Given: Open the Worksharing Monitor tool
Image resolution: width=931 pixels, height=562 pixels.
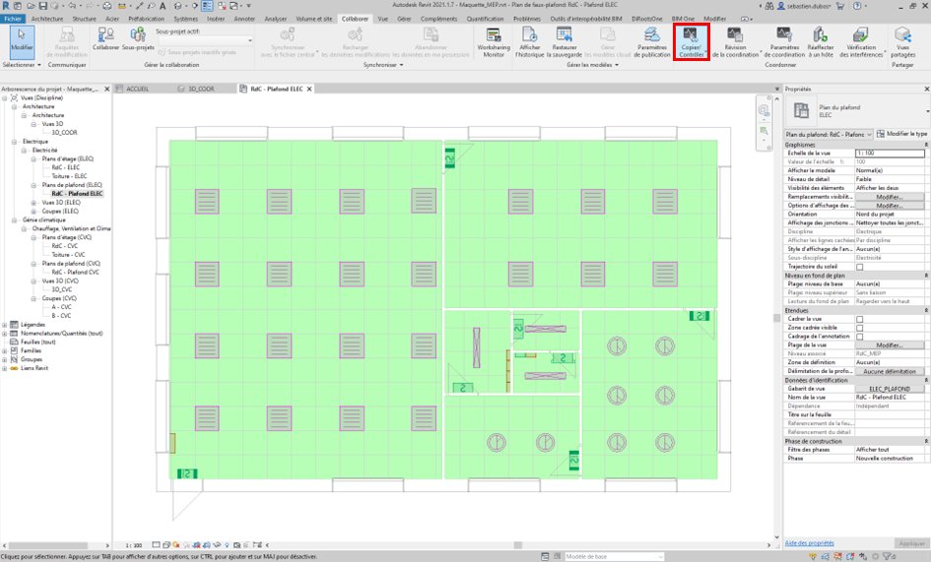Looking at the screenshot, I should coord(493,36).
